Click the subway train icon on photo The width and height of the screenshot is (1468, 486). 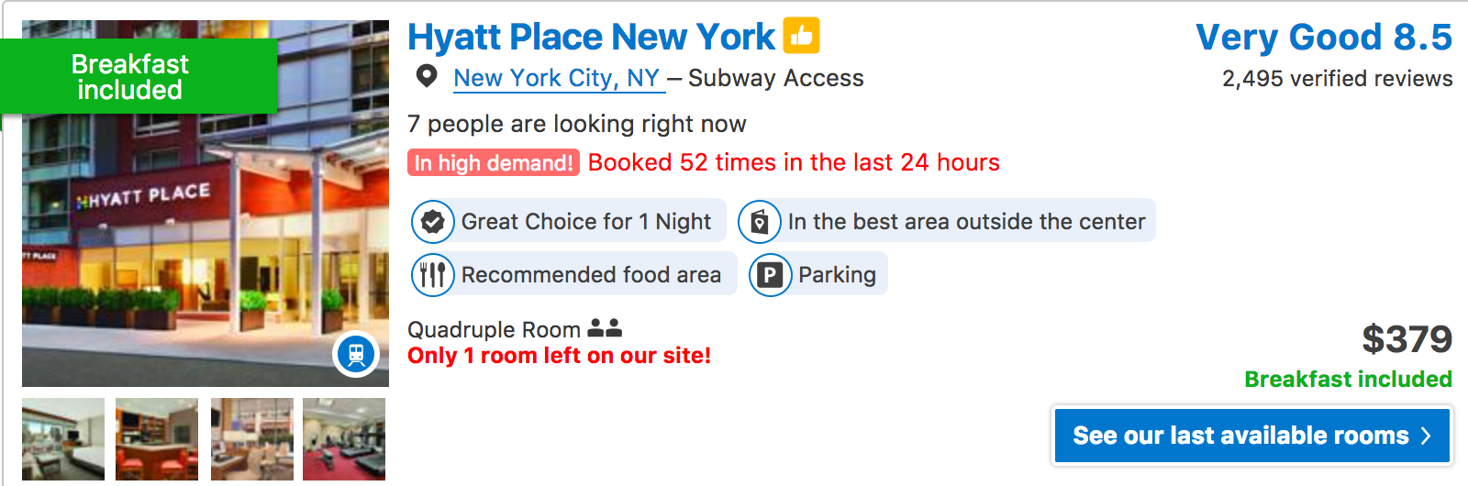(356, 354)
